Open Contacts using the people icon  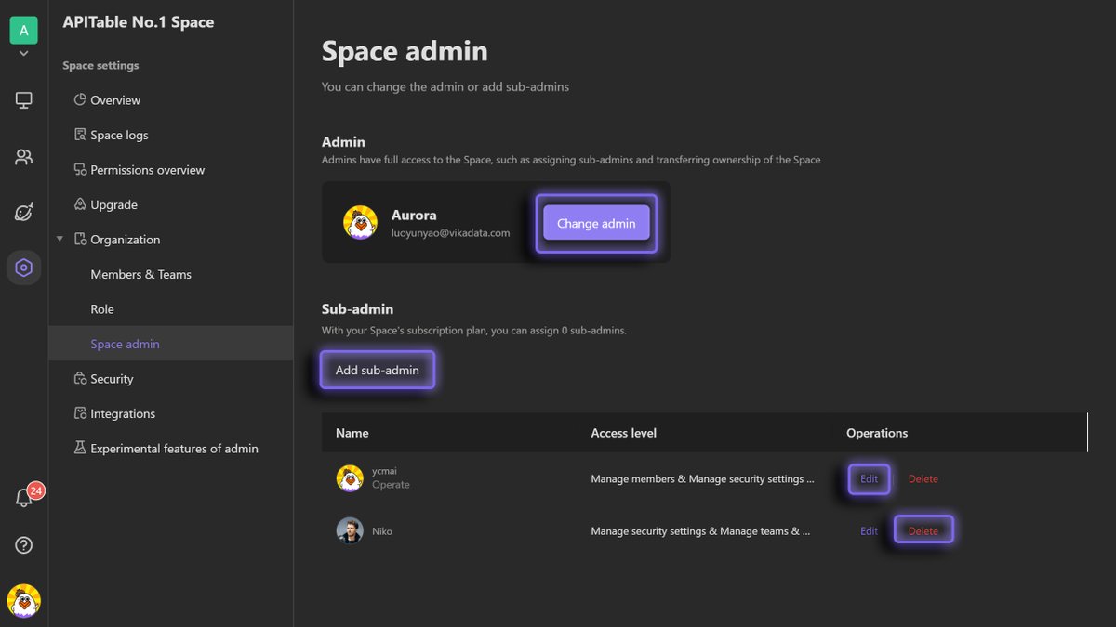point(23,156)
